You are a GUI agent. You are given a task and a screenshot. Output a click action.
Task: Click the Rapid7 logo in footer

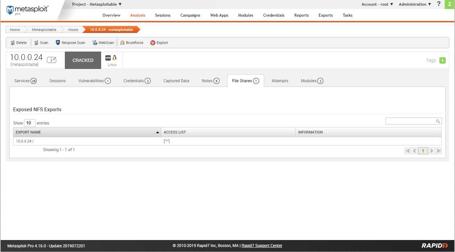(435, 246)
